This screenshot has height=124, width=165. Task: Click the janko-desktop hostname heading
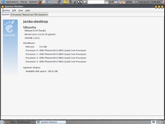pos(36,21)
